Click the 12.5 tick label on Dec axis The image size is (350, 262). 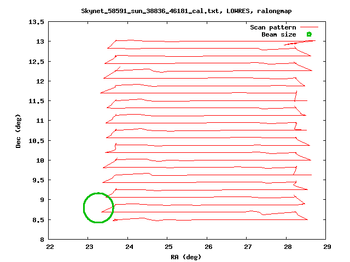pyautogui.click(x=37, y=62)
